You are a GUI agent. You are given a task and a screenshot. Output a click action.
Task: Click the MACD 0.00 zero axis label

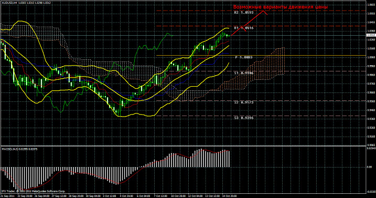[x=370, y=167]
